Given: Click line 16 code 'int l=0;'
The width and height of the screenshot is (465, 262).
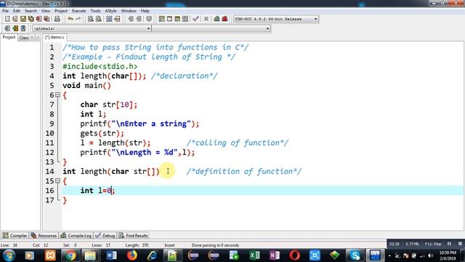Looking at the screenshot, I should [x=97, y=191].
